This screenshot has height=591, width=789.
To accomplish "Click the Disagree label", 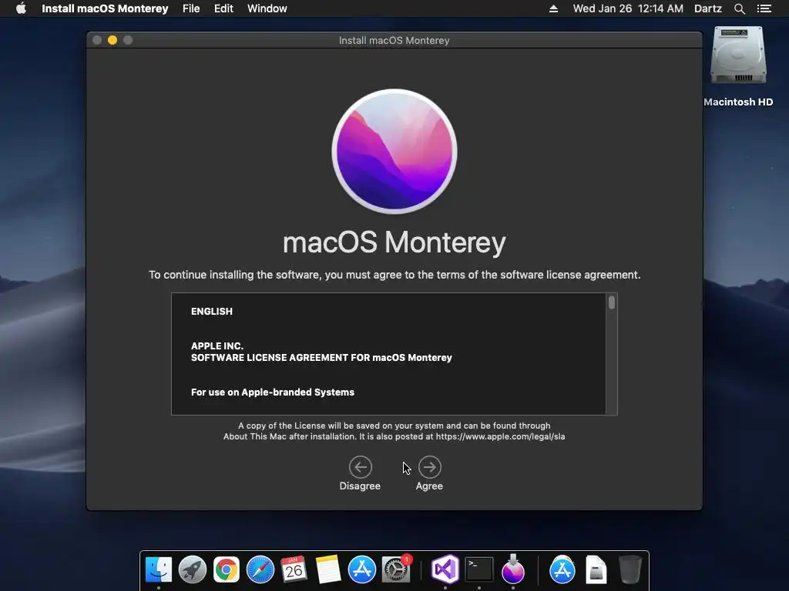I will click(x=360, y=486).
